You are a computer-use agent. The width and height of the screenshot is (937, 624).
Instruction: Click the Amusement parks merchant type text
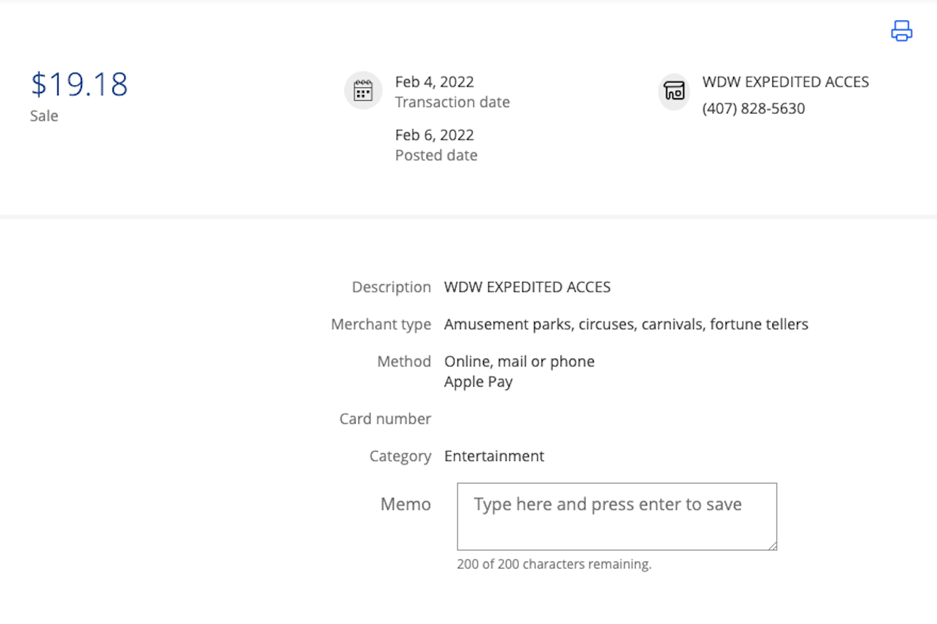tap(625, 324)
